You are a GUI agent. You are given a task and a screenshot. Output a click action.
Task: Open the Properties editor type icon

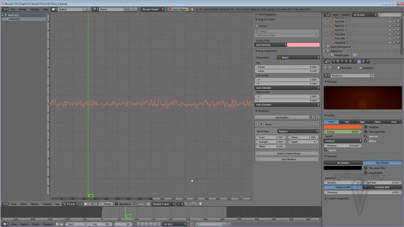(327, 62)
